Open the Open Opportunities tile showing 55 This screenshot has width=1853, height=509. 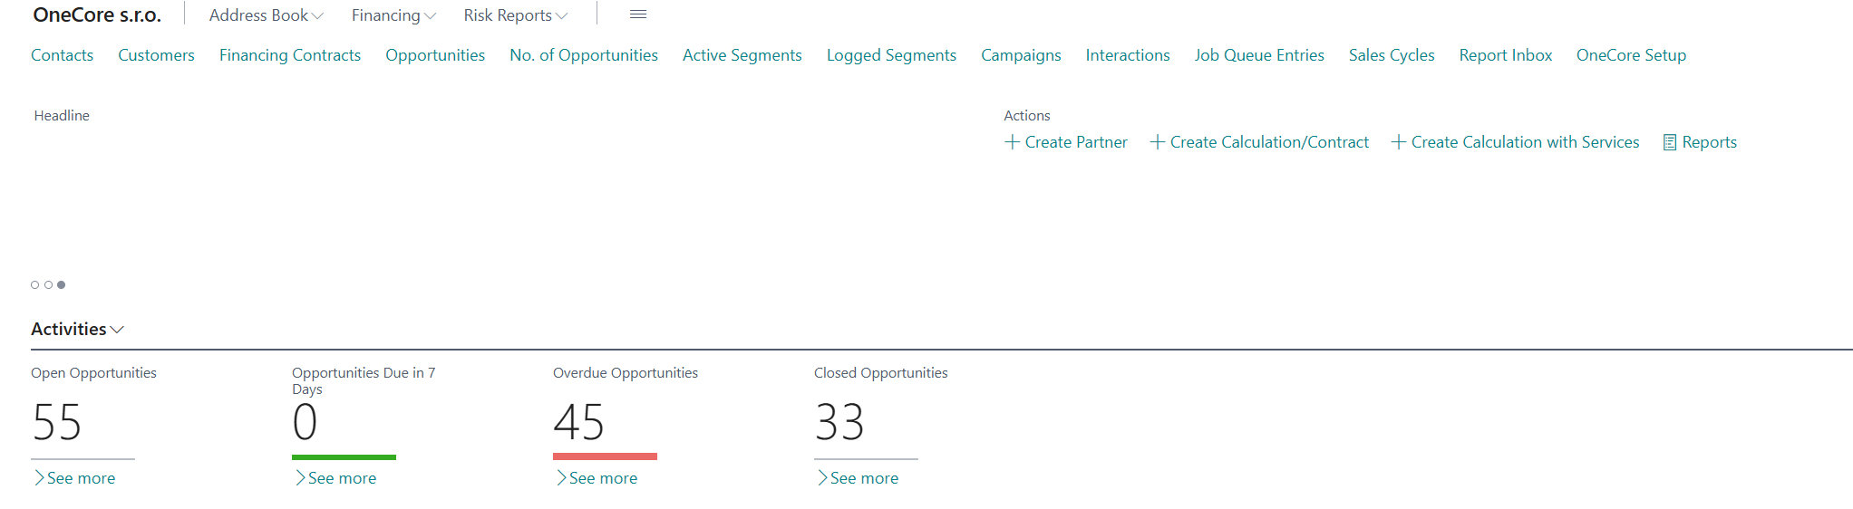57,422
